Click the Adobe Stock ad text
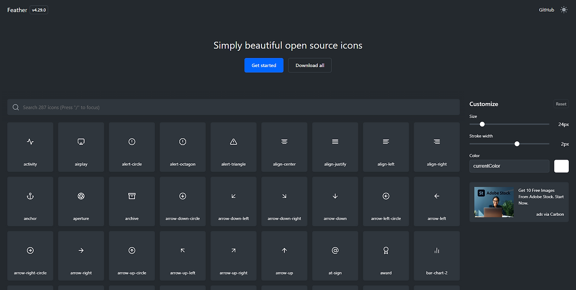Image resolution: width=576 pixels, height=290 pixels. [541, 197]
